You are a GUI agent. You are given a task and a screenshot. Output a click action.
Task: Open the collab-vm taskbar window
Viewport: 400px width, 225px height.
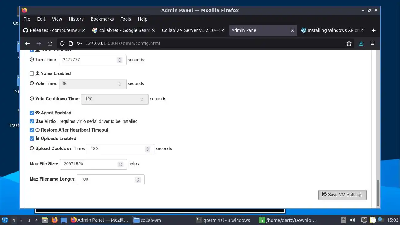162,220
